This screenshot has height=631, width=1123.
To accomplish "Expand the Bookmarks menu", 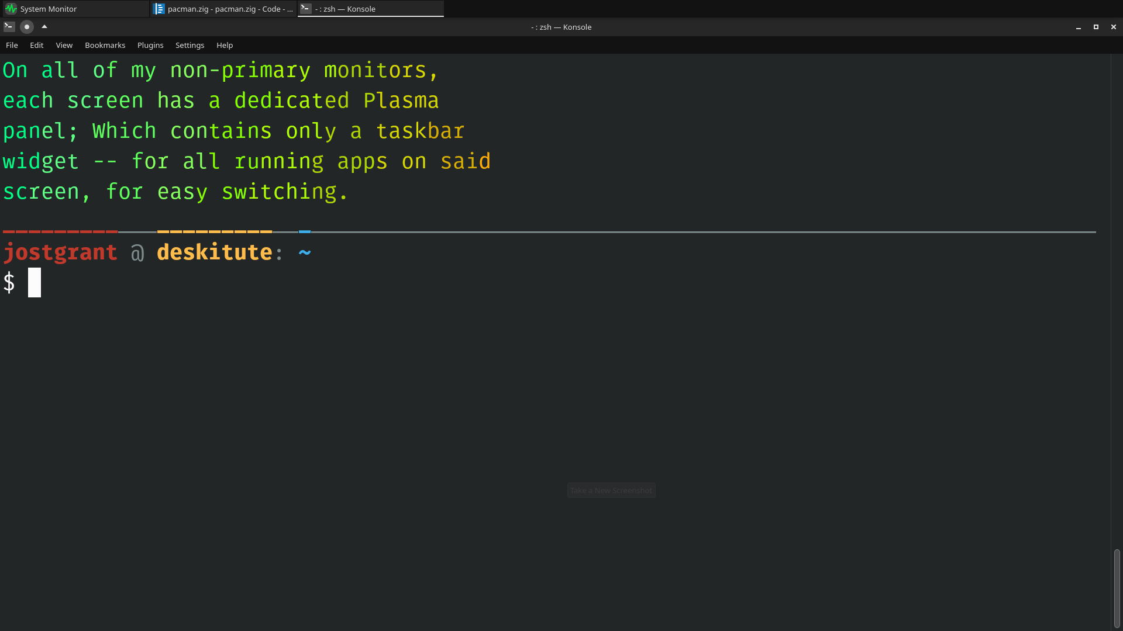I will pos(105,45).
